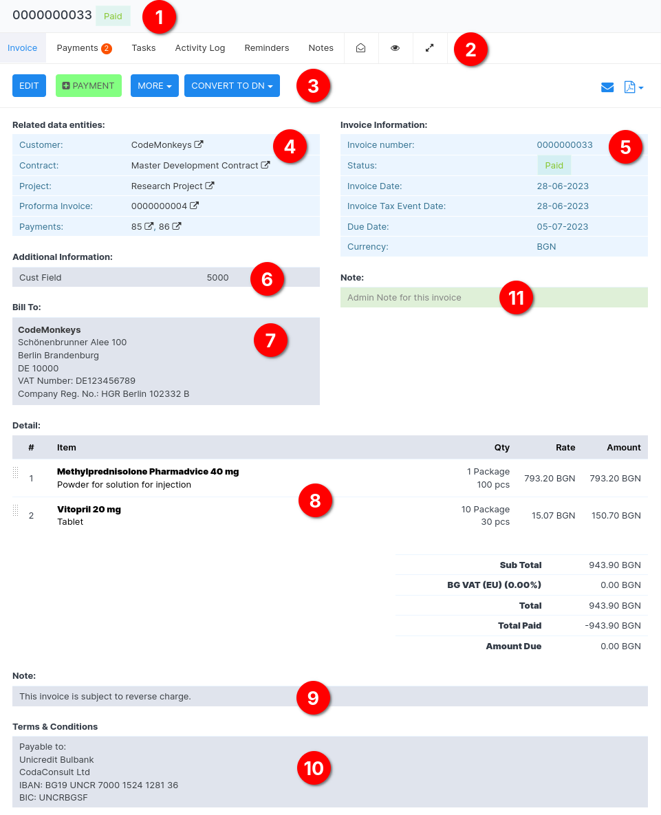The height and width of the screenshot is (815, 661).
Task: Open Research Project external link icon
Action: click(210, 186)
